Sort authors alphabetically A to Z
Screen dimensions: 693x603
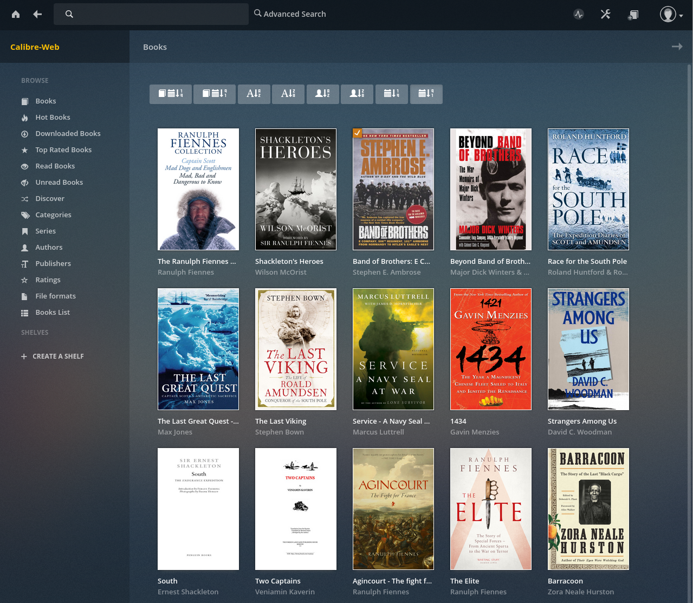tap(322, 94)
